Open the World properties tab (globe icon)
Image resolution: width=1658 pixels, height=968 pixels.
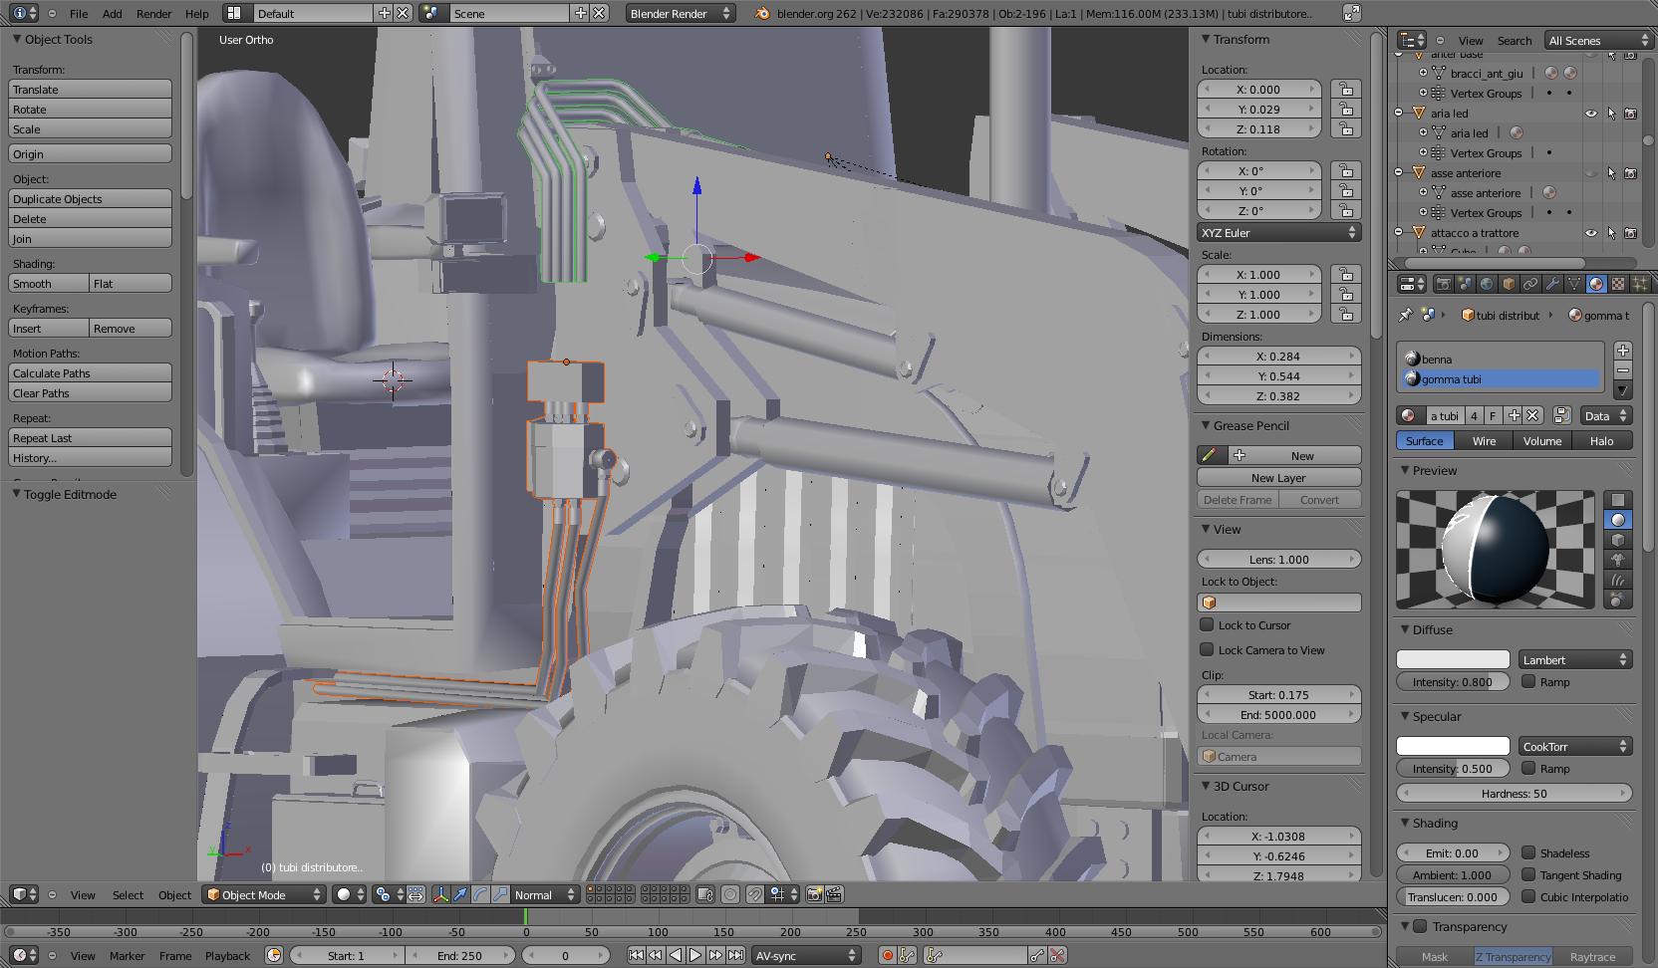tap(1487, 285)
